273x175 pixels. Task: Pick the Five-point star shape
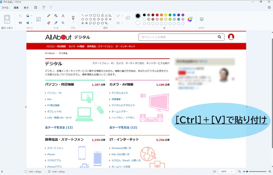coord(83,23)
